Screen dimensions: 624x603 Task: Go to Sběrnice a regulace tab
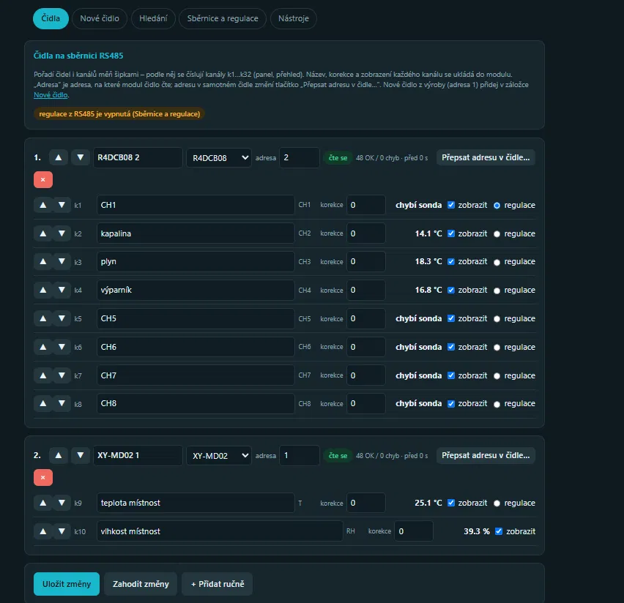click(223, 19)
